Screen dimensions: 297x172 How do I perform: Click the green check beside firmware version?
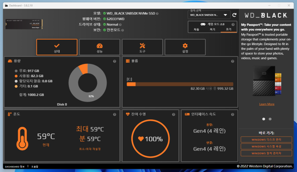pyautogui.click(x=104, y=19)
